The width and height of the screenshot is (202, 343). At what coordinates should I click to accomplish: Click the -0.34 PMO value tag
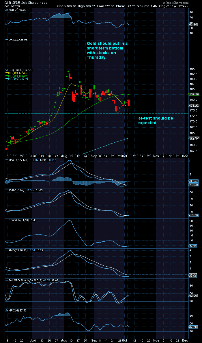click(193, 276)
